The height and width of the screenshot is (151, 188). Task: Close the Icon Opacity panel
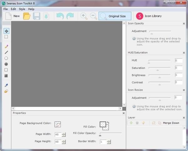click(x=184, y=24)
